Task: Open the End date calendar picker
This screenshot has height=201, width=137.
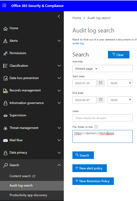Action: (101, 100)
